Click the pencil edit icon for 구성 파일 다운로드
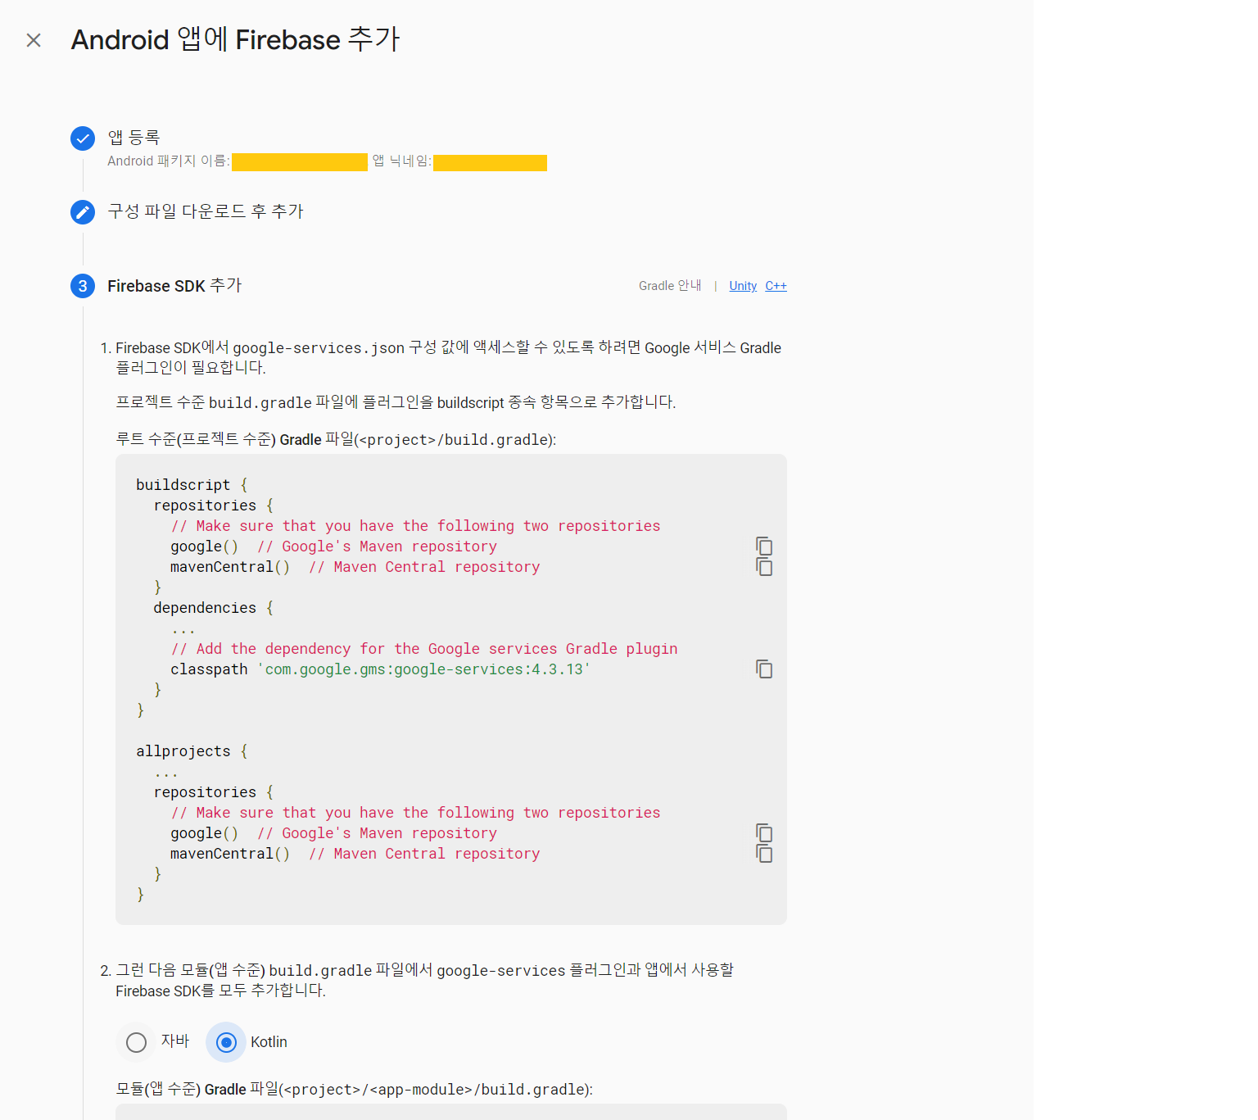The width and height of the screenshot is (1258, 1120). [x=83, y=212]
